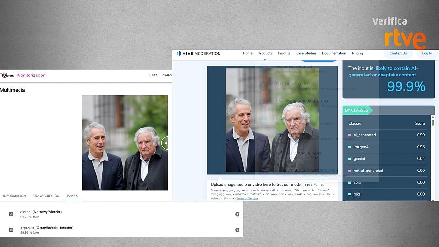The height and width of the screenshot is (247, 439).
Task: Click image icon beside aiornot result
Action: click(11, 214)
